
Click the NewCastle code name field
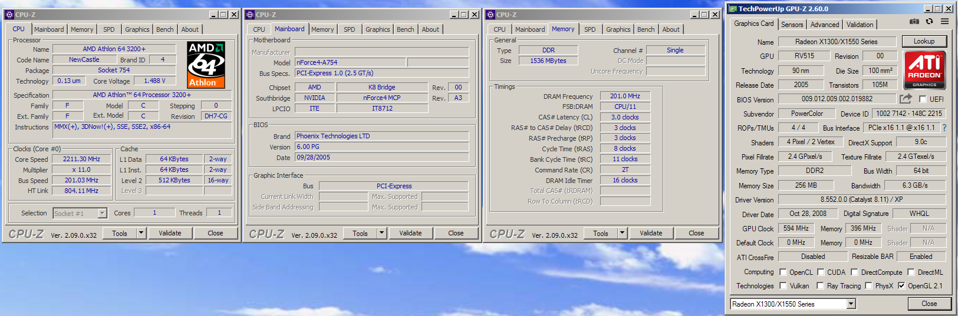[84, 59]
